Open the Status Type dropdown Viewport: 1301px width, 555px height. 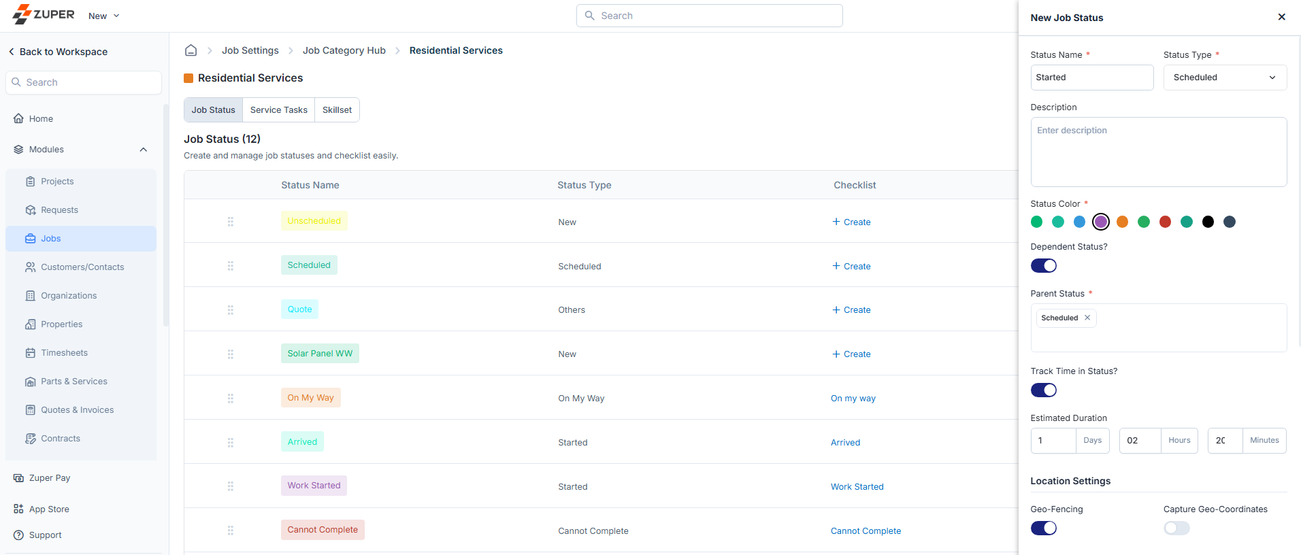click(1225, 78)
